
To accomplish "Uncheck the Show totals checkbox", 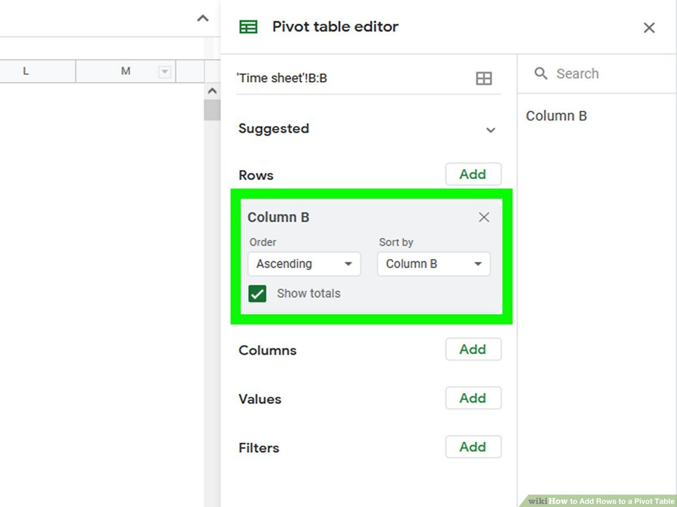I will coord(257,293).
